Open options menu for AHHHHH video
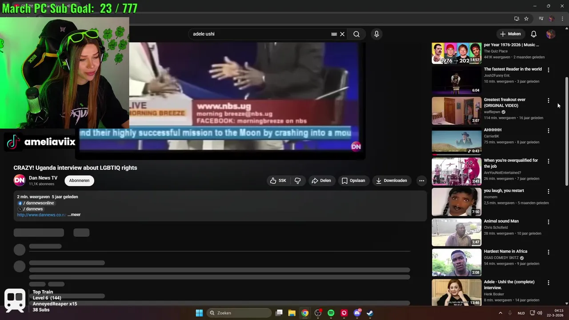 click(x=548, y=131)
